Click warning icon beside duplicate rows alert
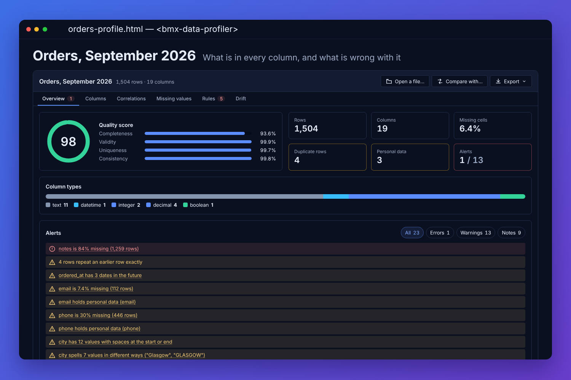 (52, 262)
